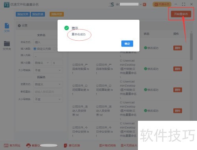Open the 大小写转换 dropdown under 拓展名

[x=48, y=99]
